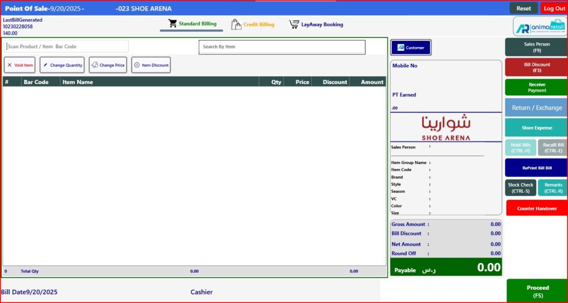Viewport: 568px width, 303px height.
Task: Open the Customer button
Action: [410, 48]
